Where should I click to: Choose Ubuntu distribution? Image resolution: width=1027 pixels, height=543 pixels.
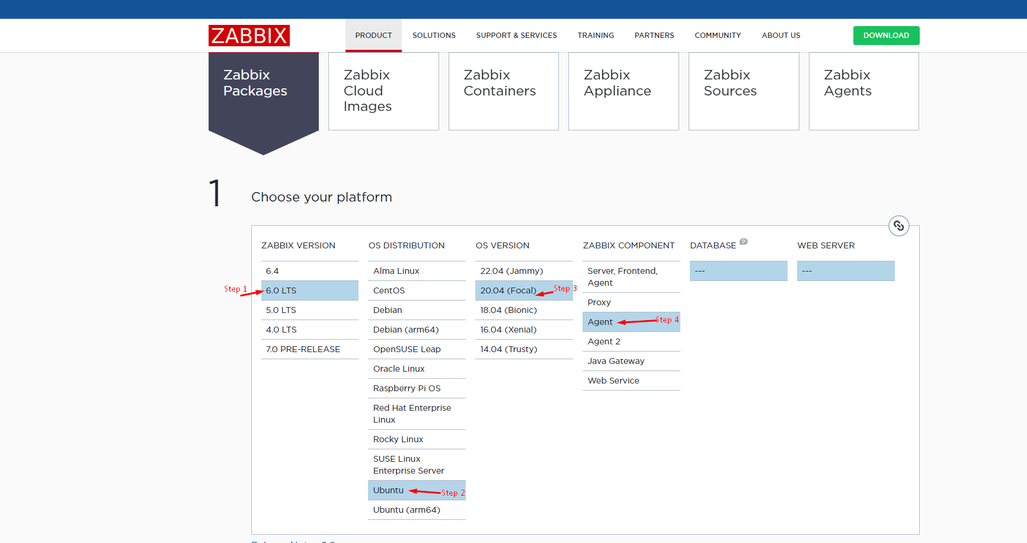click(417, 490)
